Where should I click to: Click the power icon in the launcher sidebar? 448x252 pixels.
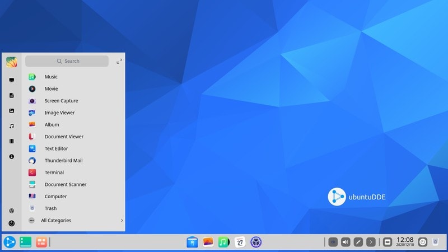coord(11,223)
